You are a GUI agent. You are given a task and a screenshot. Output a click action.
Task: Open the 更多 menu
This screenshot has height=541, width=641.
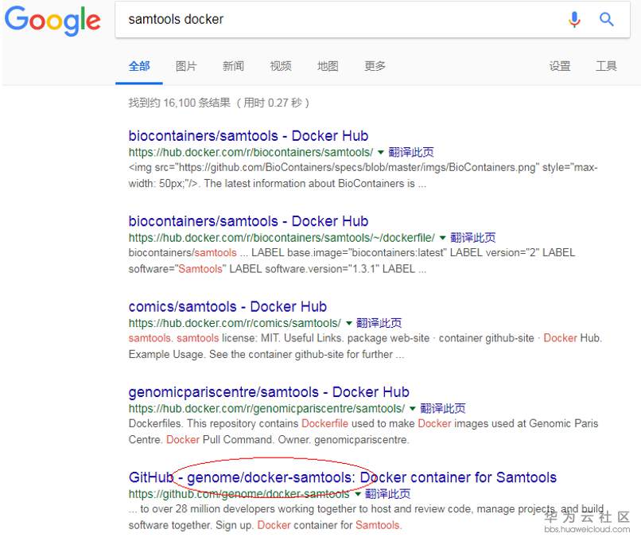pos(375,66)
